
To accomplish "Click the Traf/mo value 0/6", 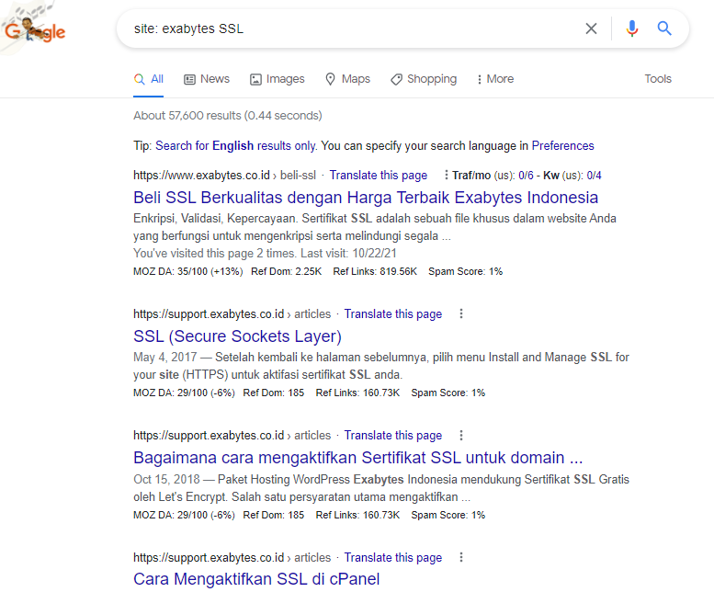I will click(x=526, y=176).
